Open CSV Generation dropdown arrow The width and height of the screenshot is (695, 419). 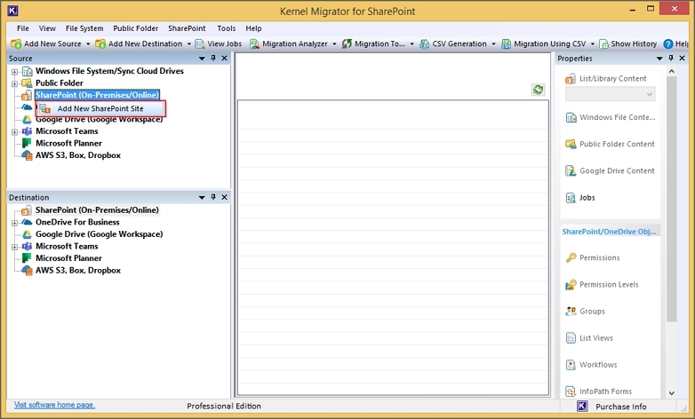click(x=493, y=43)
